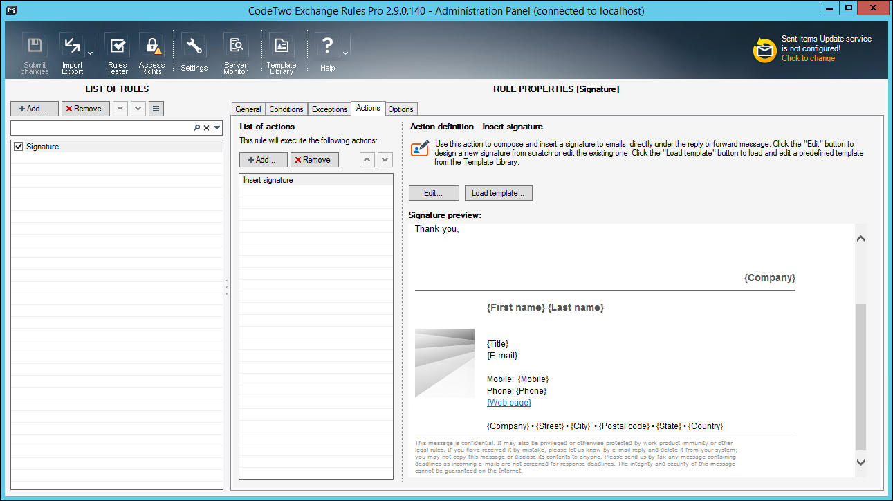Toggle the Signature rule checkbox
The height and width of the screenshot is (501, 893).
pyautogui.click(x=19, y=147)
